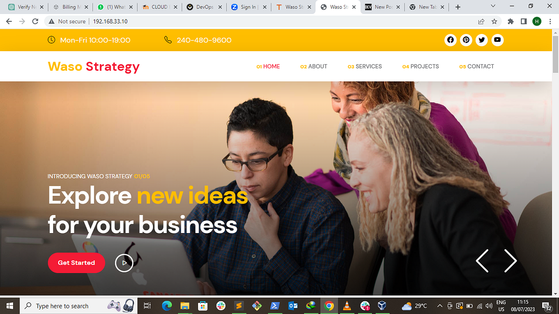Open the ABOUT menu item
559x314 pixels.
(x=314, y=67)
